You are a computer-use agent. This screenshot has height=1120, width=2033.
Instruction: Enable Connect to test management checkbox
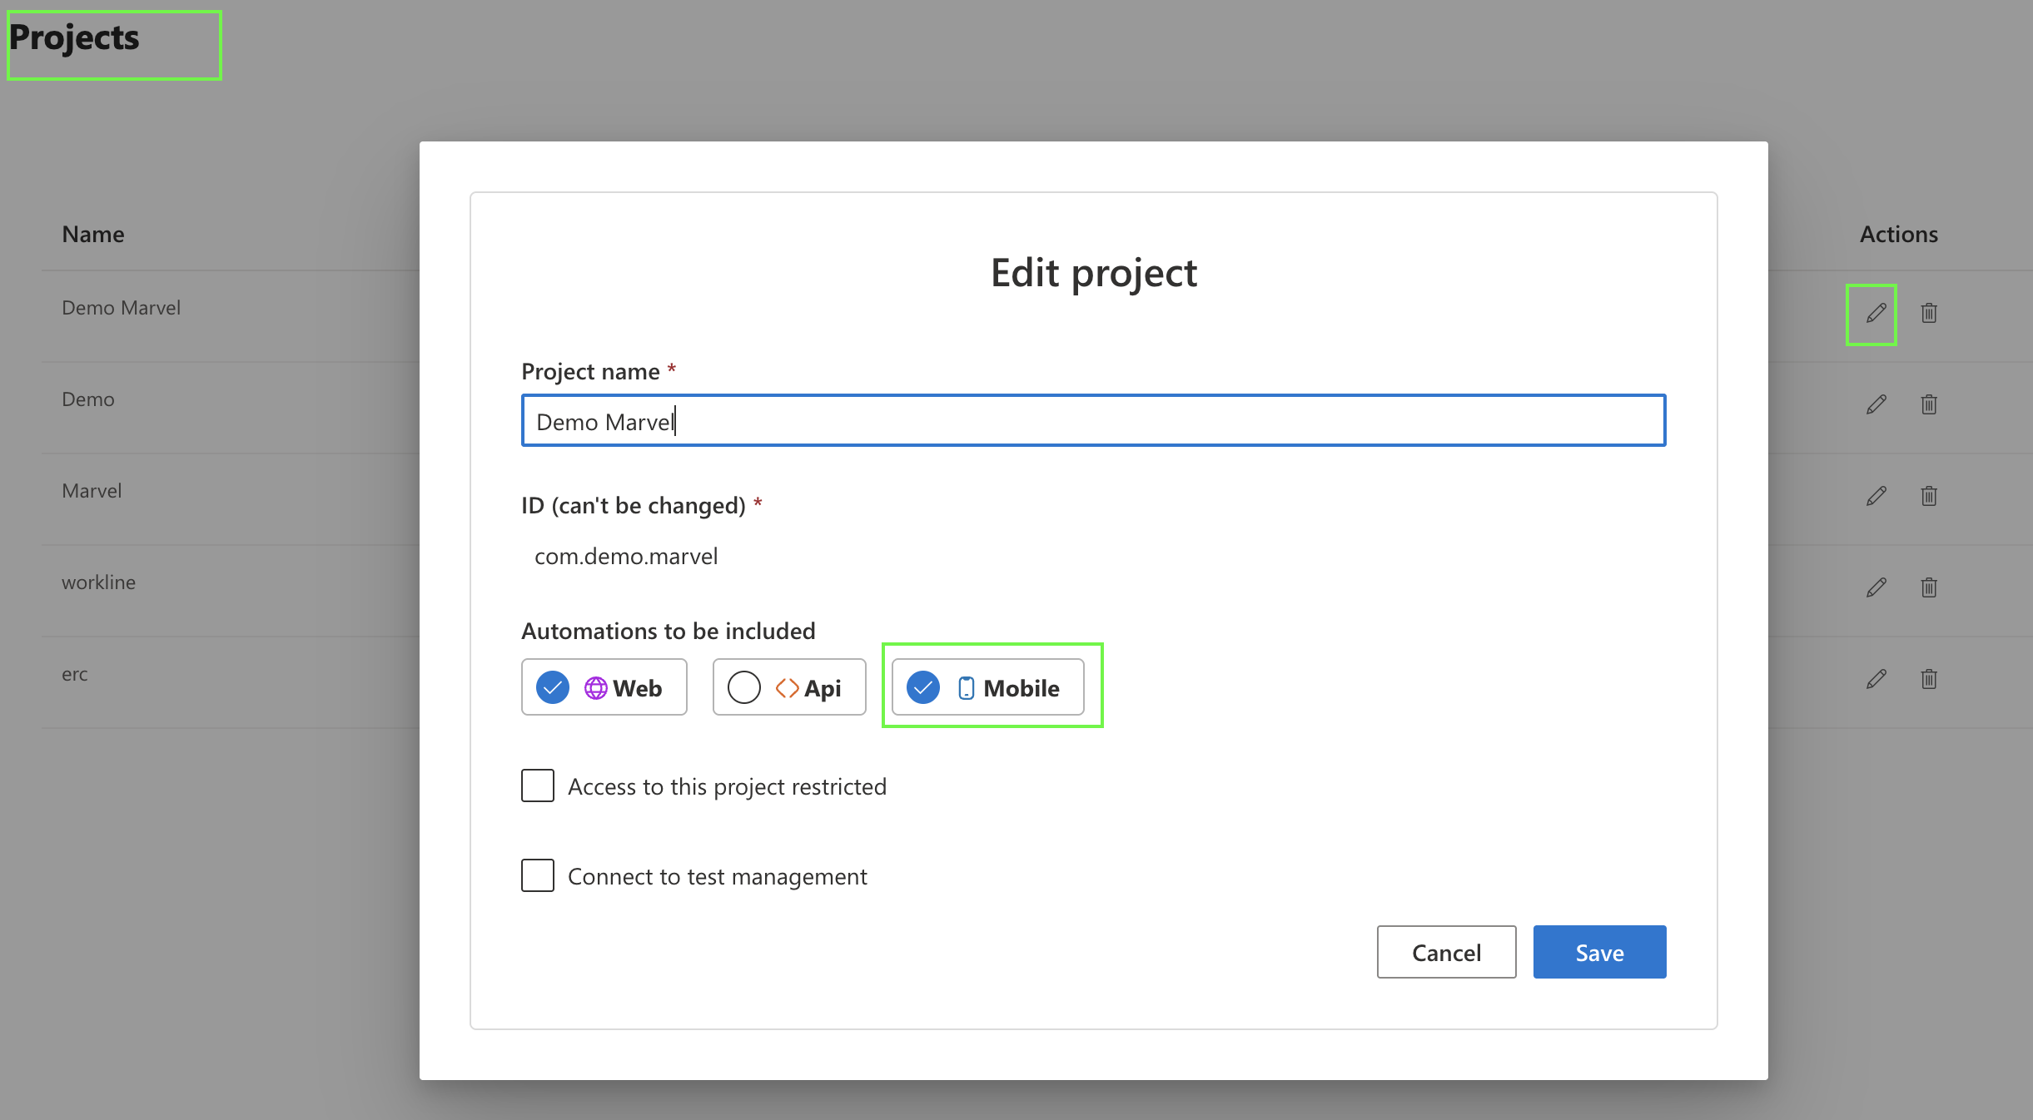pyautogui.click(x=538, y=875)
